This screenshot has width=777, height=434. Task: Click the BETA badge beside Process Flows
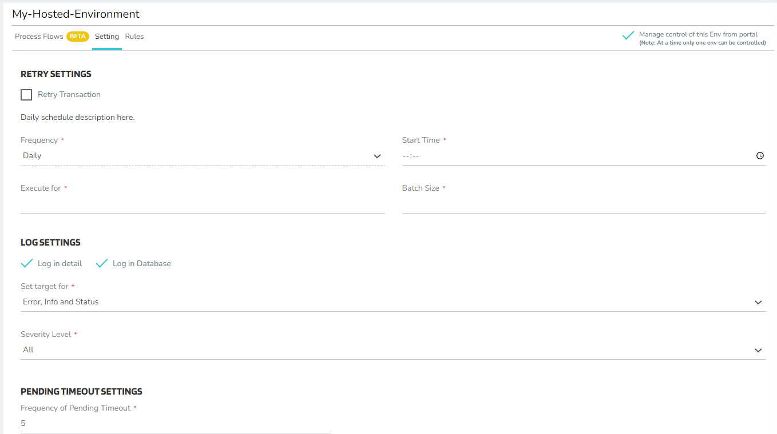[x=77, y=37]
